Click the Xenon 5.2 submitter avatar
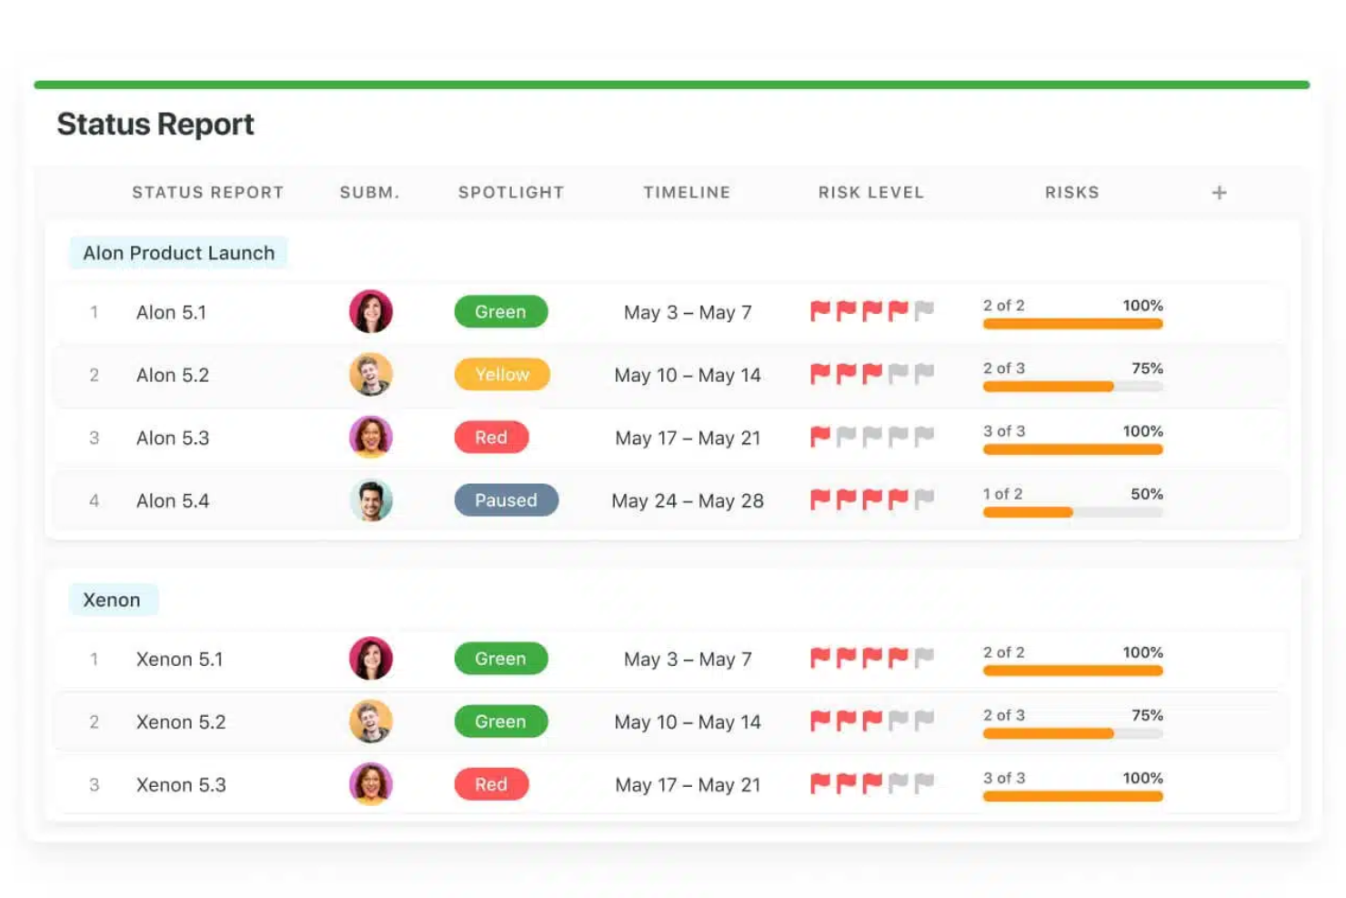 tap(370, 721)
